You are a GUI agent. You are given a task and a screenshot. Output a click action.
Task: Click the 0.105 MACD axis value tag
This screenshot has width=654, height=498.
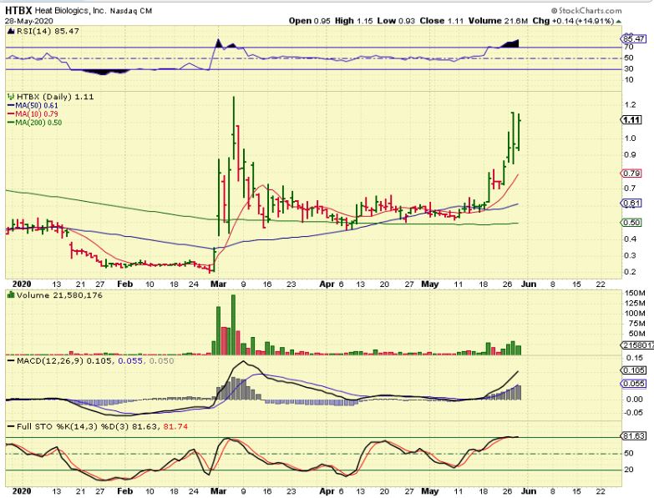(633, 370)
